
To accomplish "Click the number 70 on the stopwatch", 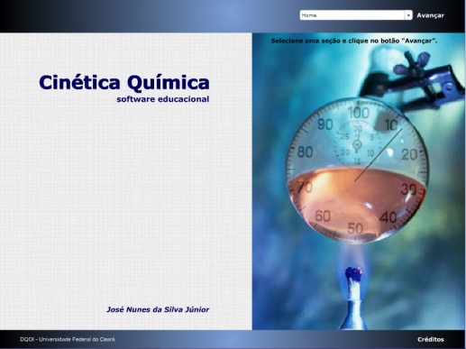I will point(305,188).
